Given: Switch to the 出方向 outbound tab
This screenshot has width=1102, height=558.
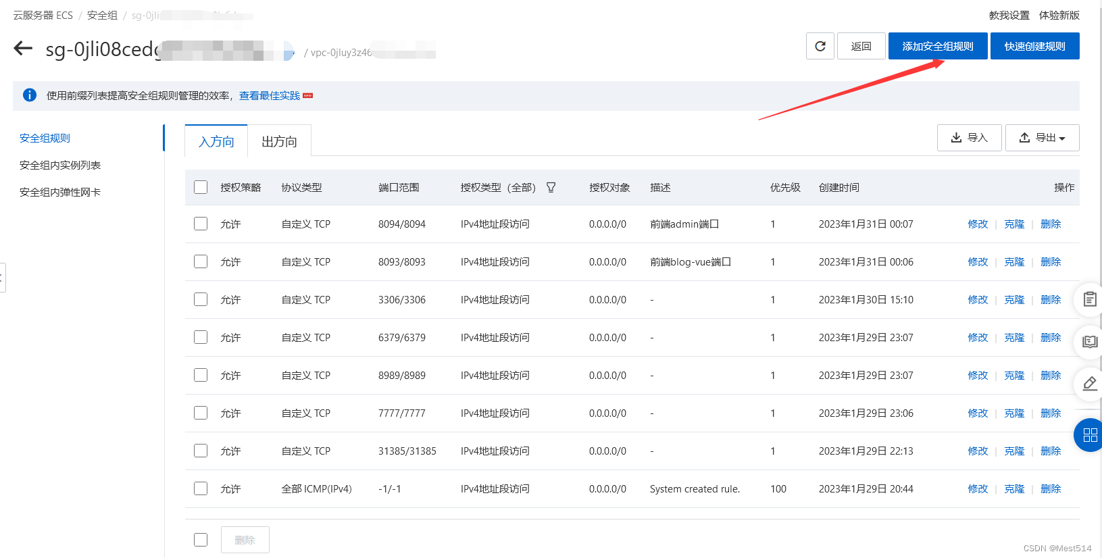Looking at the screenshot, I should [279, 141].
